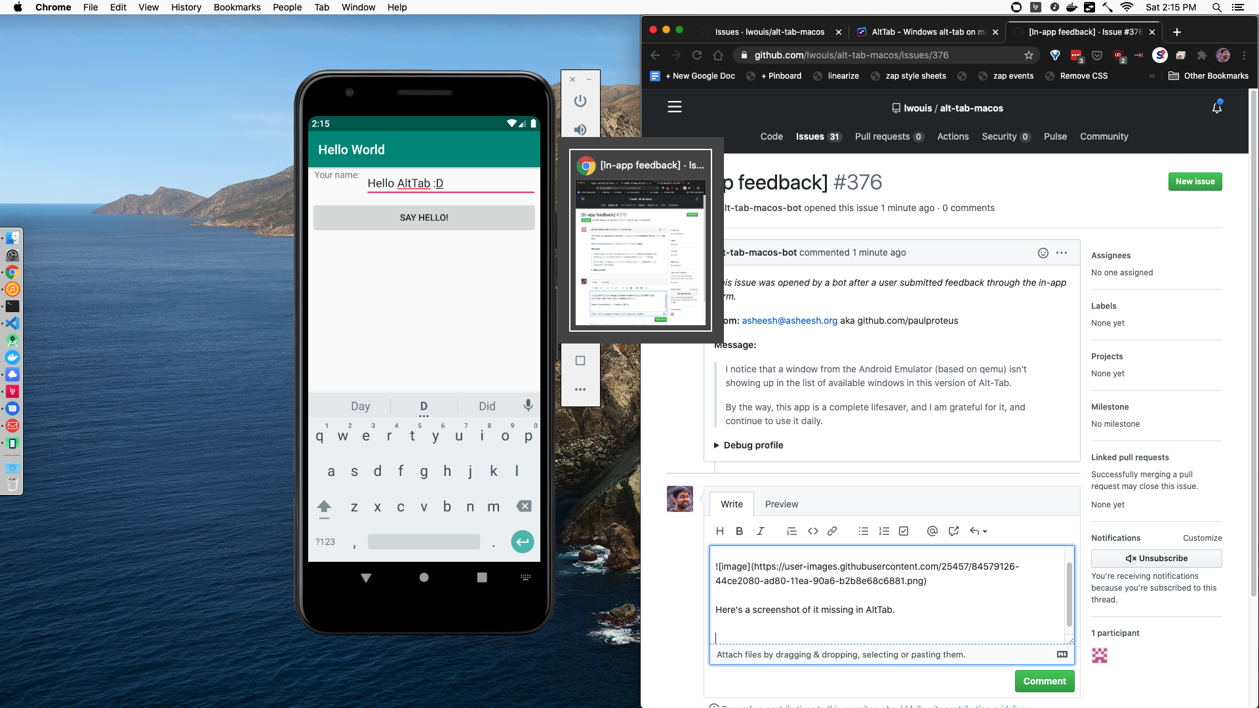Tap the green enter key on keyboard
The width and height of the screenshot is (1259, 708).
pos(523,541)
